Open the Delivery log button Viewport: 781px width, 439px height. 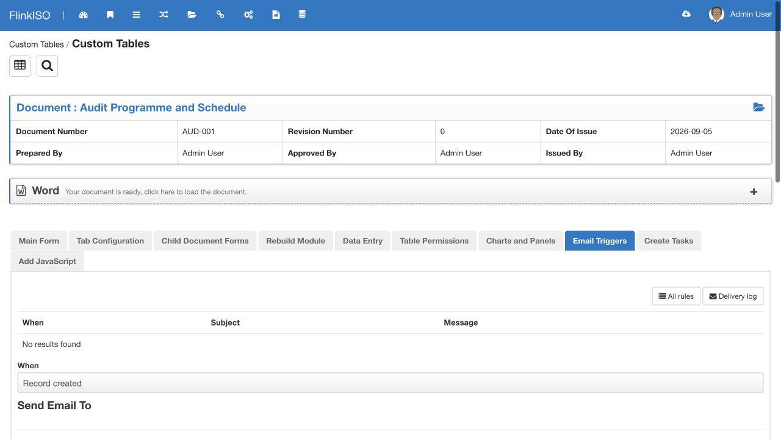coord(733,296)
